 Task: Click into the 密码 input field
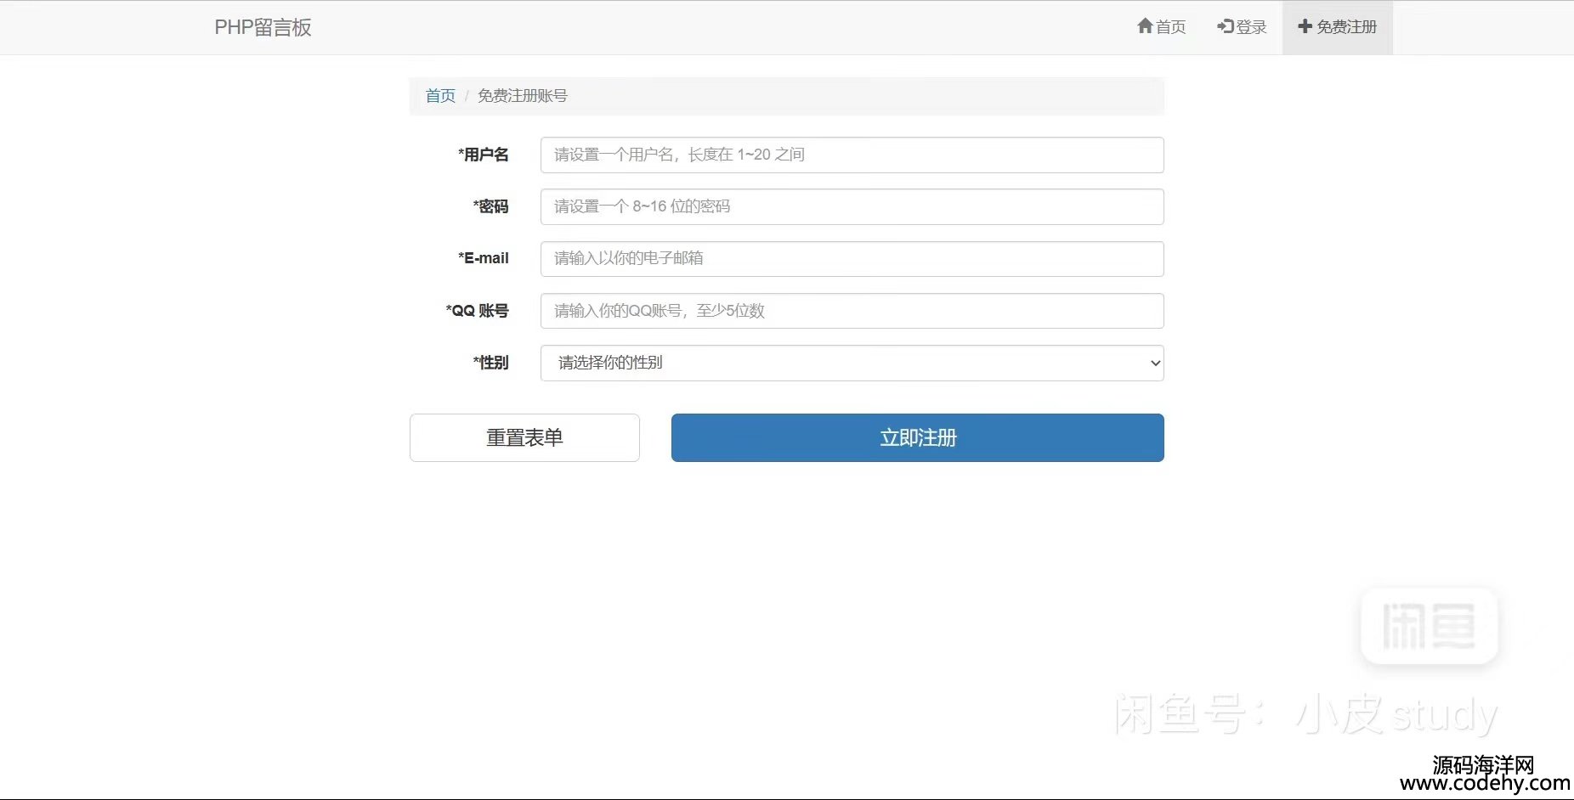[852, 206]
